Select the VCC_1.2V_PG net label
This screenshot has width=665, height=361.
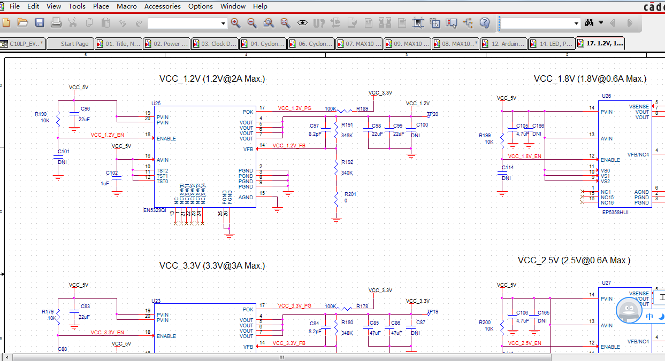294,108
